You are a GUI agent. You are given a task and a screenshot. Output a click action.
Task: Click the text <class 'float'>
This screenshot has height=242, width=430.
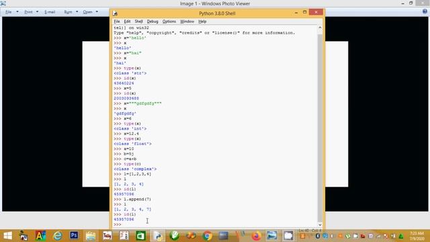click(x=133, y=144)
